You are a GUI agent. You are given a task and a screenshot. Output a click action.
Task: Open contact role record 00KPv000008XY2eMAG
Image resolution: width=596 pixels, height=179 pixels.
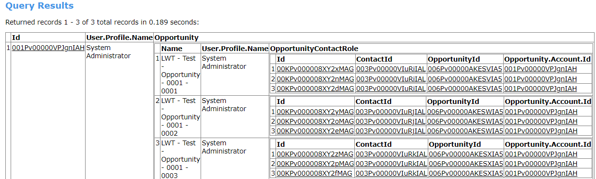tap(315, 131)
